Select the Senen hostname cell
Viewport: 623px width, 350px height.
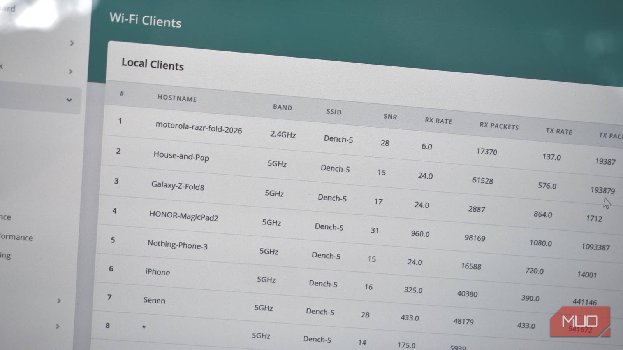coord(154,300)
